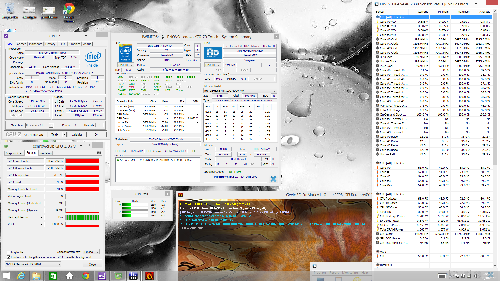The image size is (500, 281).
Task: Open Windows Store taskbar icon
Action: tap(53, 276)
